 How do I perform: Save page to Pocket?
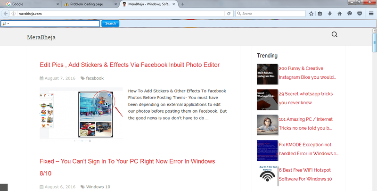(x=360, y=14)
